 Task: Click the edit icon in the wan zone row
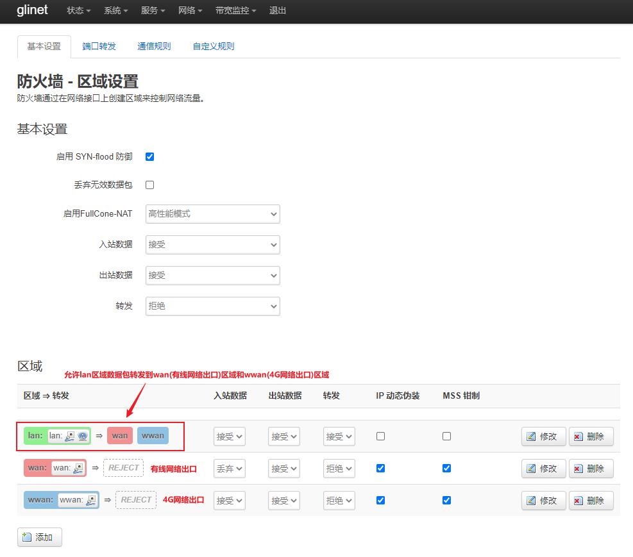[x=531, y=469]
